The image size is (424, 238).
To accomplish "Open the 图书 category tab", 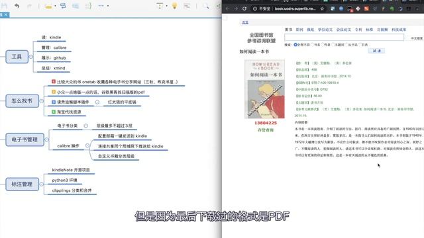I will click(289, 30).
